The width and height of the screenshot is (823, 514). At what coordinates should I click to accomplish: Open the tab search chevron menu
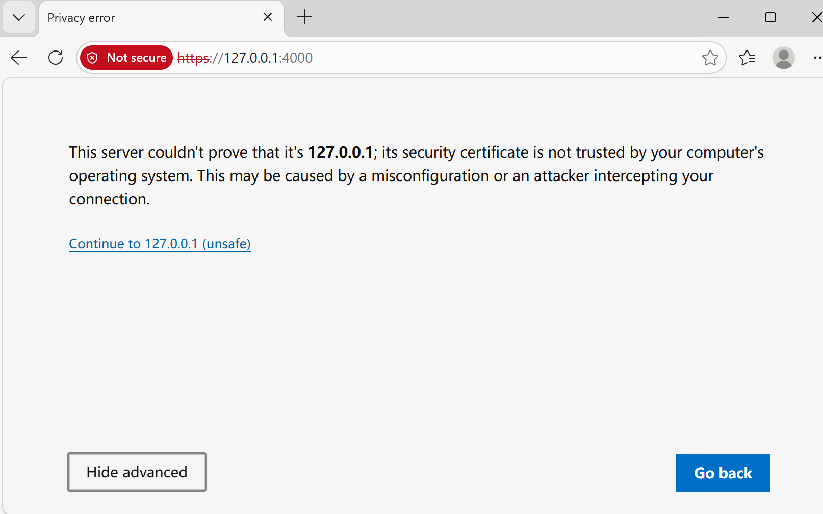[19, 17]
